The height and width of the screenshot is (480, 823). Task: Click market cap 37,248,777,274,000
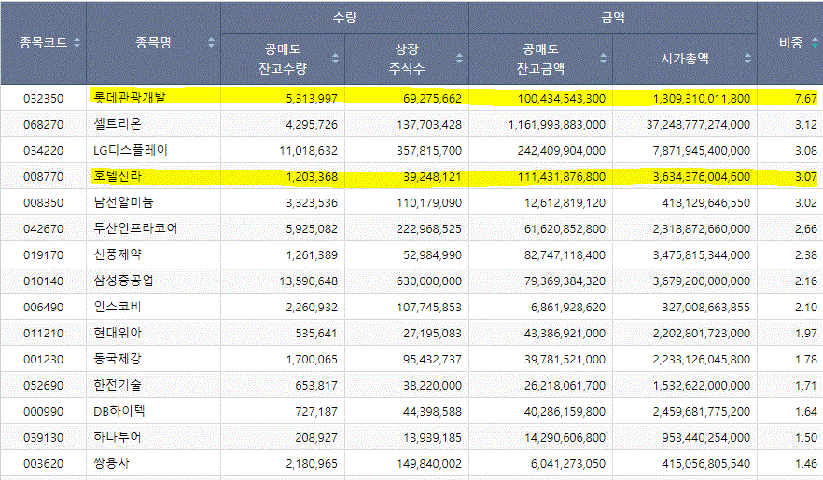click(699, 125)
